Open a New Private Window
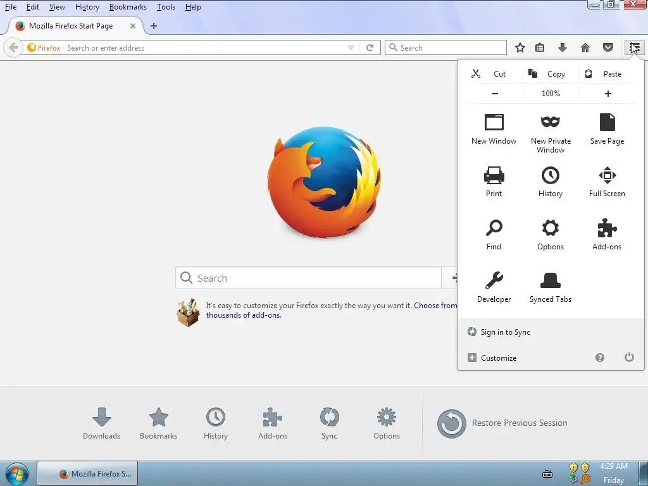The height and width of the screenshot is (486, 648). pos(551,134)
